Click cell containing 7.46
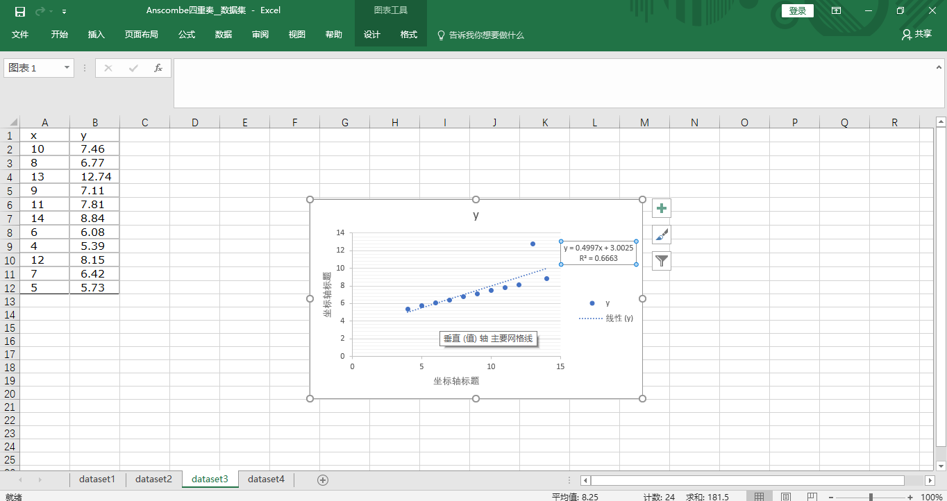 95,148
